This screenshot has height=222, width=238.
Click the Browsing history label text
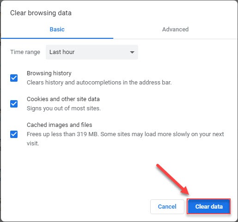49,73
